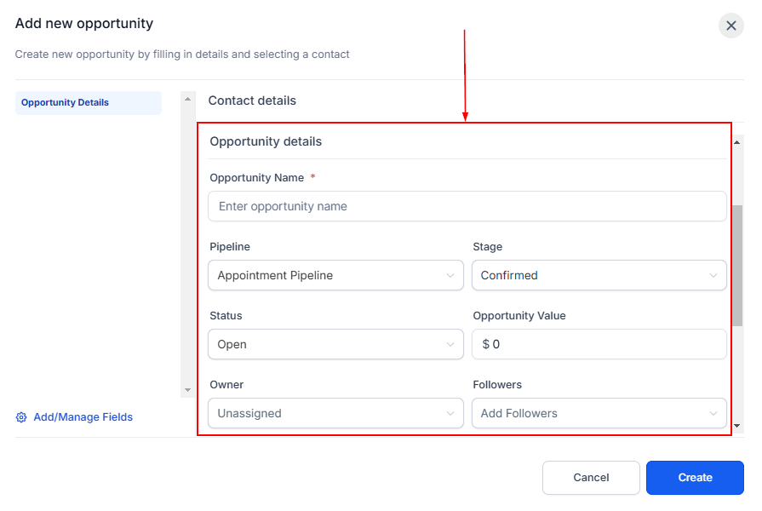The height and width of the screenshot is (511, 762).
Task: Click the Opportunity details section heading
Action: [x=266, y=141]
